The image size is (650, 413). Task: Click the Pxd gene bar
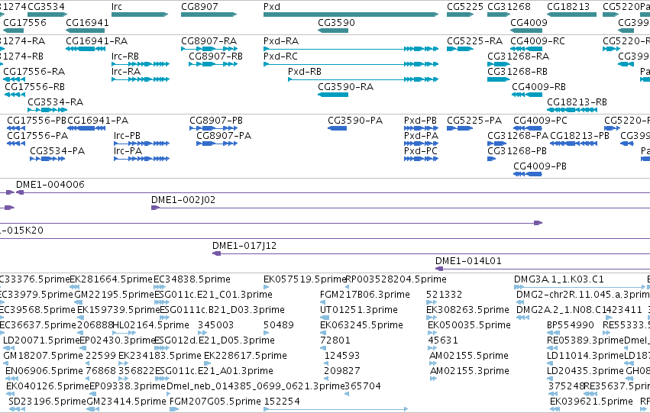[351, 15]
